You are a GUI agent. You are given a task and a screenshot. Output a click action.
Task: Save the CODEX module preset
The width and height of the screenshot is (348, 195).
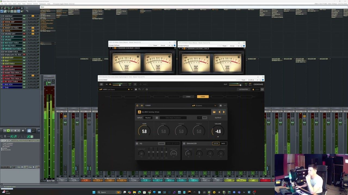pyautogui.click(x=220, y=105)
